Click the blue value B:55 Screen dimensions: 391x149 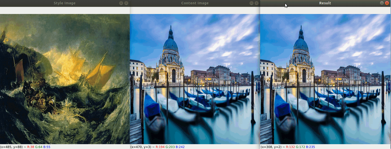[47, 147]
